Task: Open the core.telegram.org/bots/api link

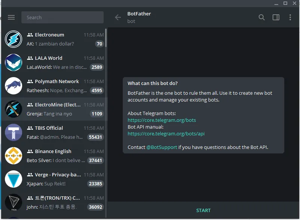Action: click(166, 134)
